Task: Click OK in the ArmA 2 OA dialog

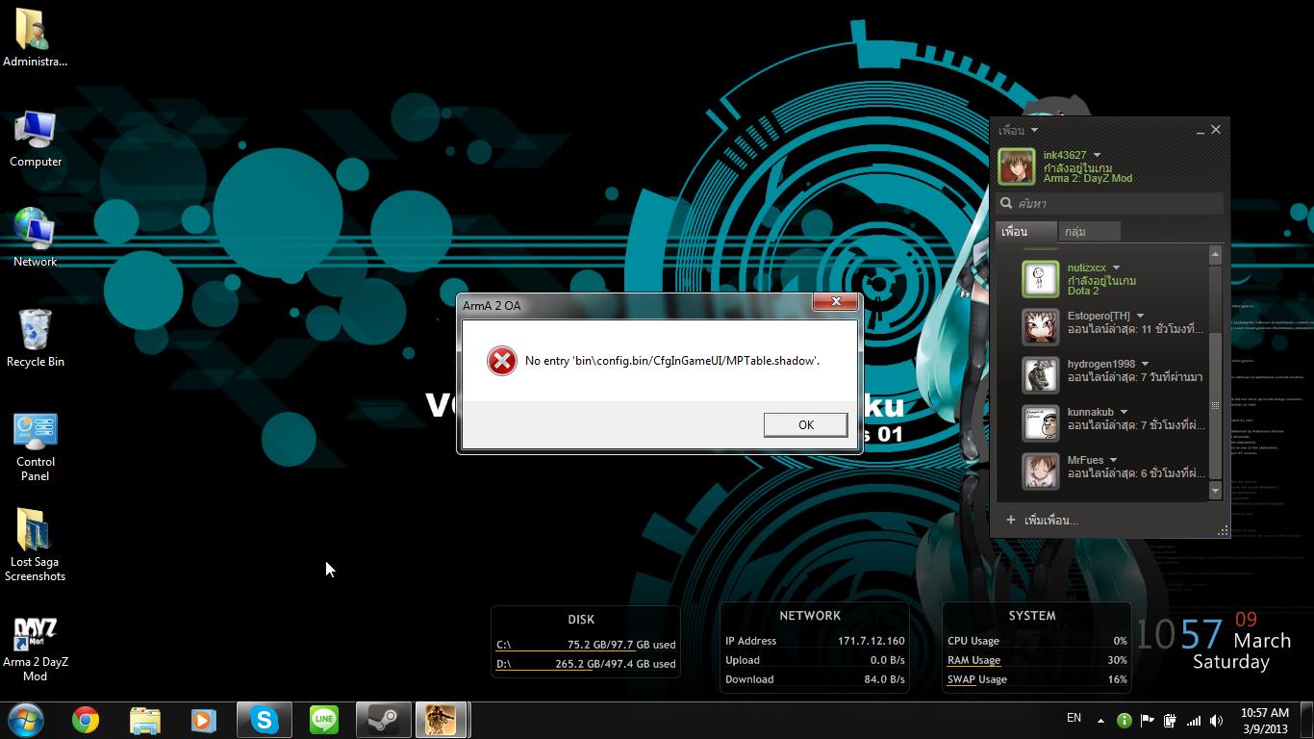Action: click(x=805, y=424)
